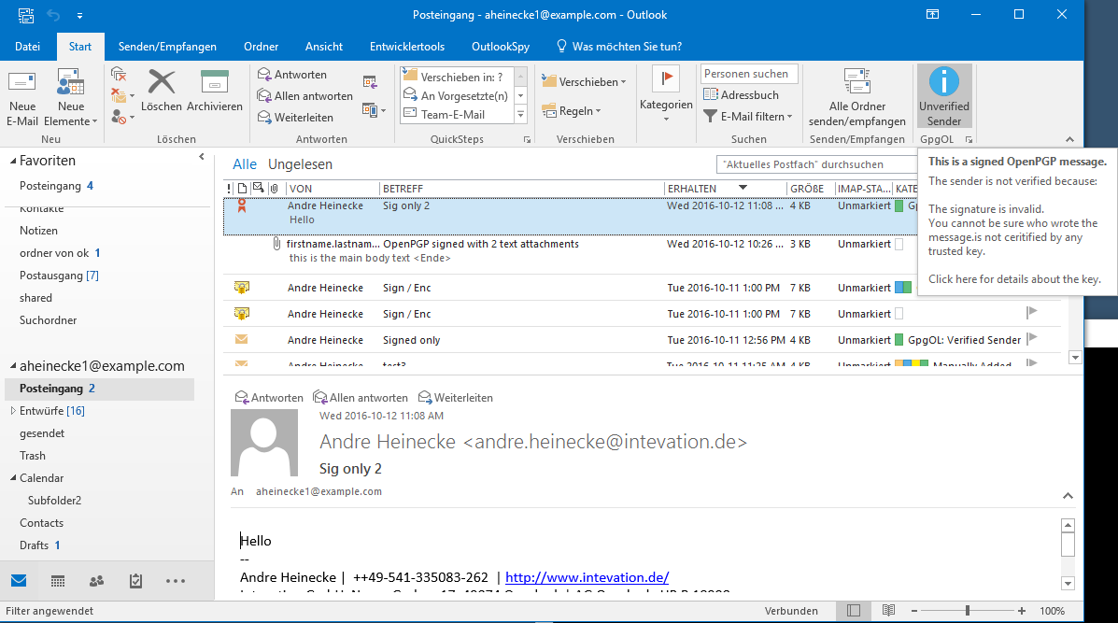Open the E-Mail filtern dropdown
Screen dimensions: 1118x623
[748, 116]
